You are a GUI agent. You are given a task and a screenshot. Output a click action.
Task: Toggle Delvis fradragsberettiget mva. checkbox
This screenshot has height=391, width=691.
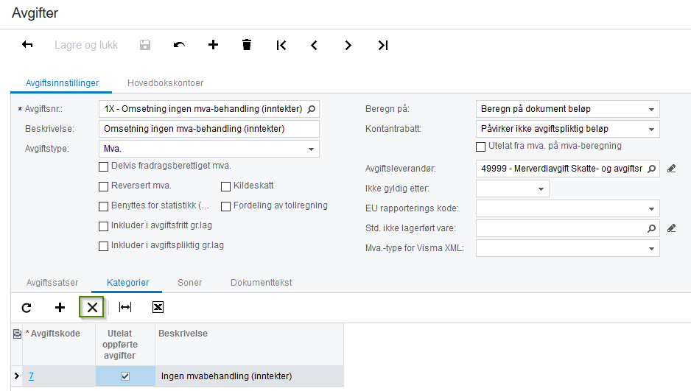click(x=104, y=166)
